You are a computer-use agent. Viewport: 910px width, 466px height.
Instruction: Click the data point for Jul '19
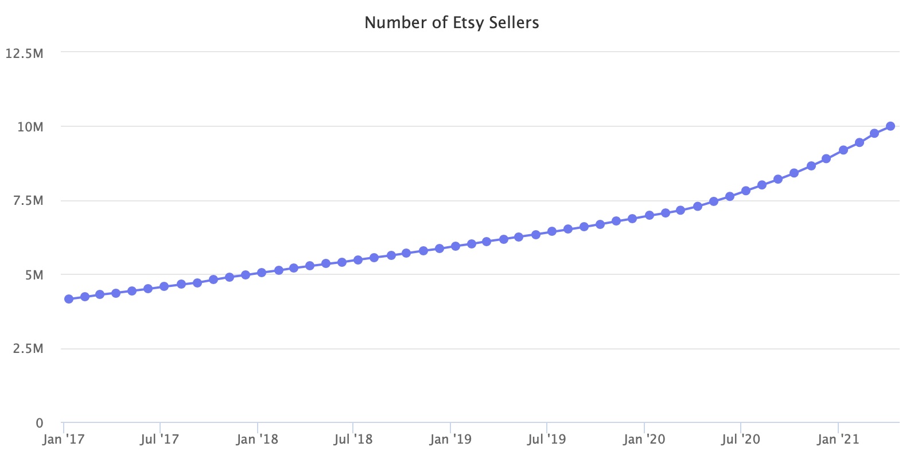click(552, 231)
